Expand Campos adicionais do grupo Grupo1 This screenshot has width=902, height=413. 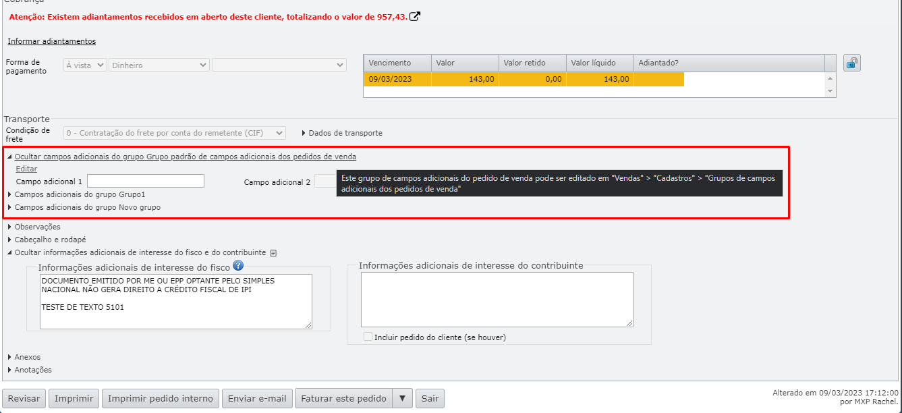click(x=76, y=194)
